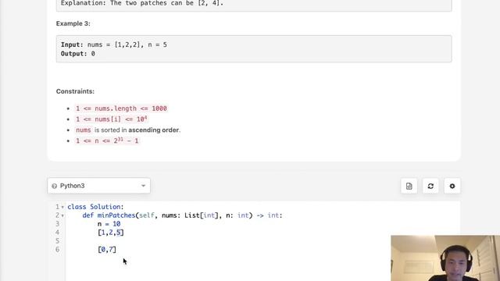
Task: Click the 'class Solution:' line
Action: point(95,207)
